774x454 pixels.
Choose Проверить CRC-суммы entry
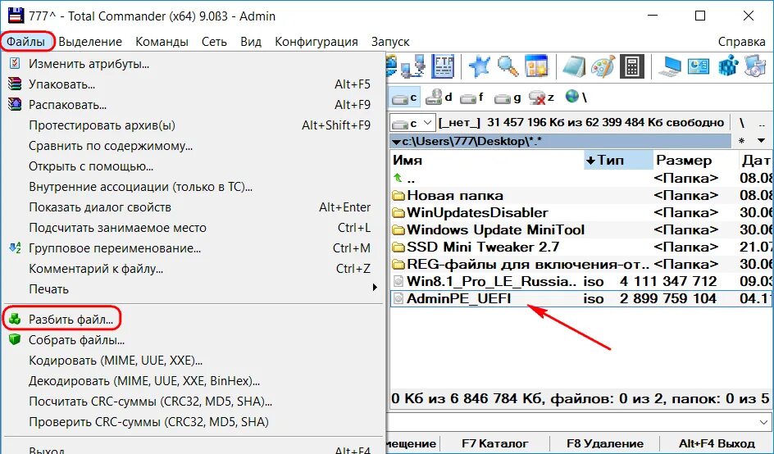[x=193, y=422]
